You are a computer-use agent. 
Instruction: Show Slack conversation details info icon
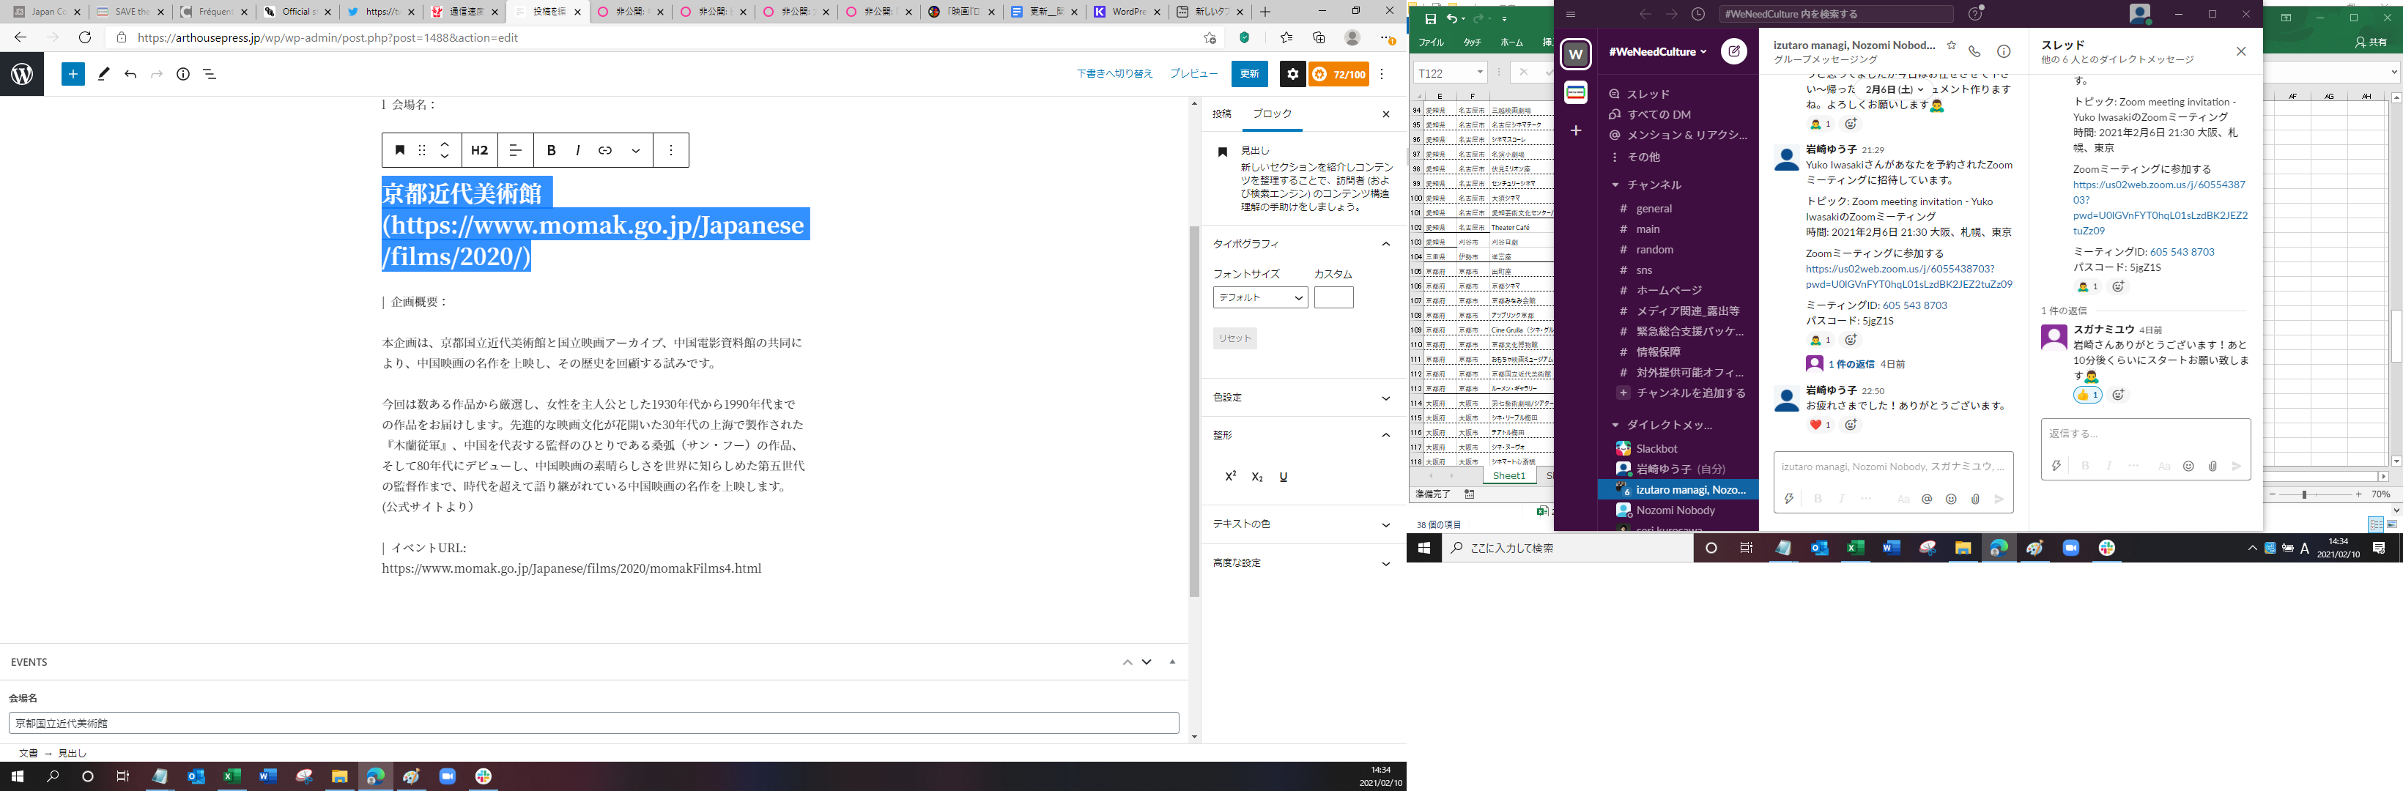tap(2003, 51)
